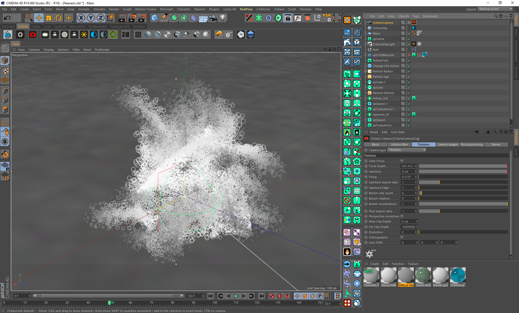The image size is (519, 313).
Task: Switch to the Motion Blur tab
Action: click(399, 144)
